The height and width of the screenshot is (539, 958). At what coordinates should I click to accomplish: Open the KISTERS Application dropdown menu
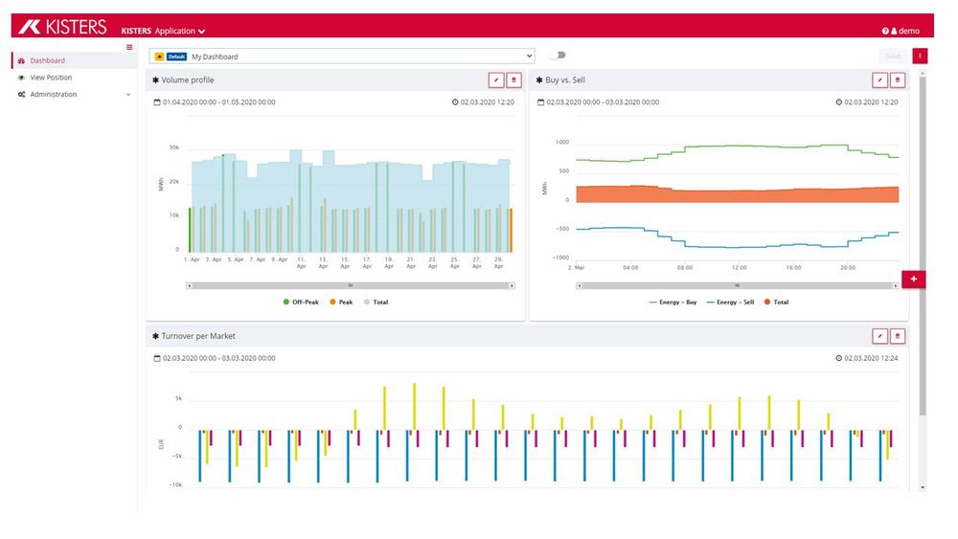(163, 32)
